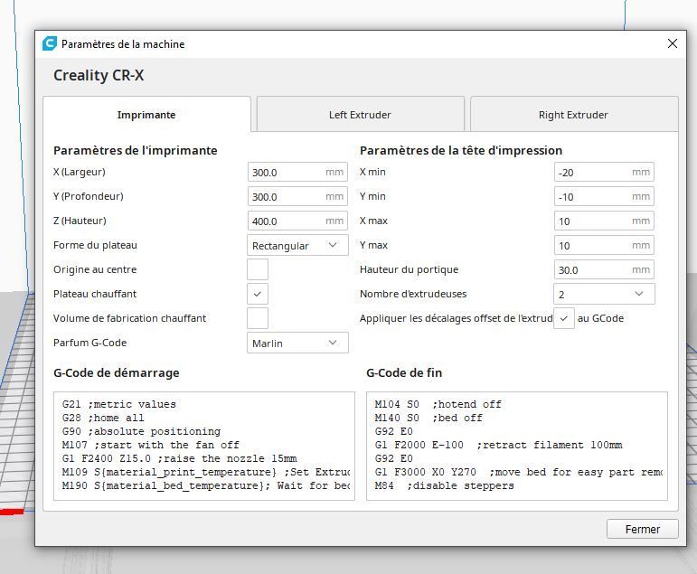Open the Nombre d'extrudeuses dropdown

tap(604, 294)
